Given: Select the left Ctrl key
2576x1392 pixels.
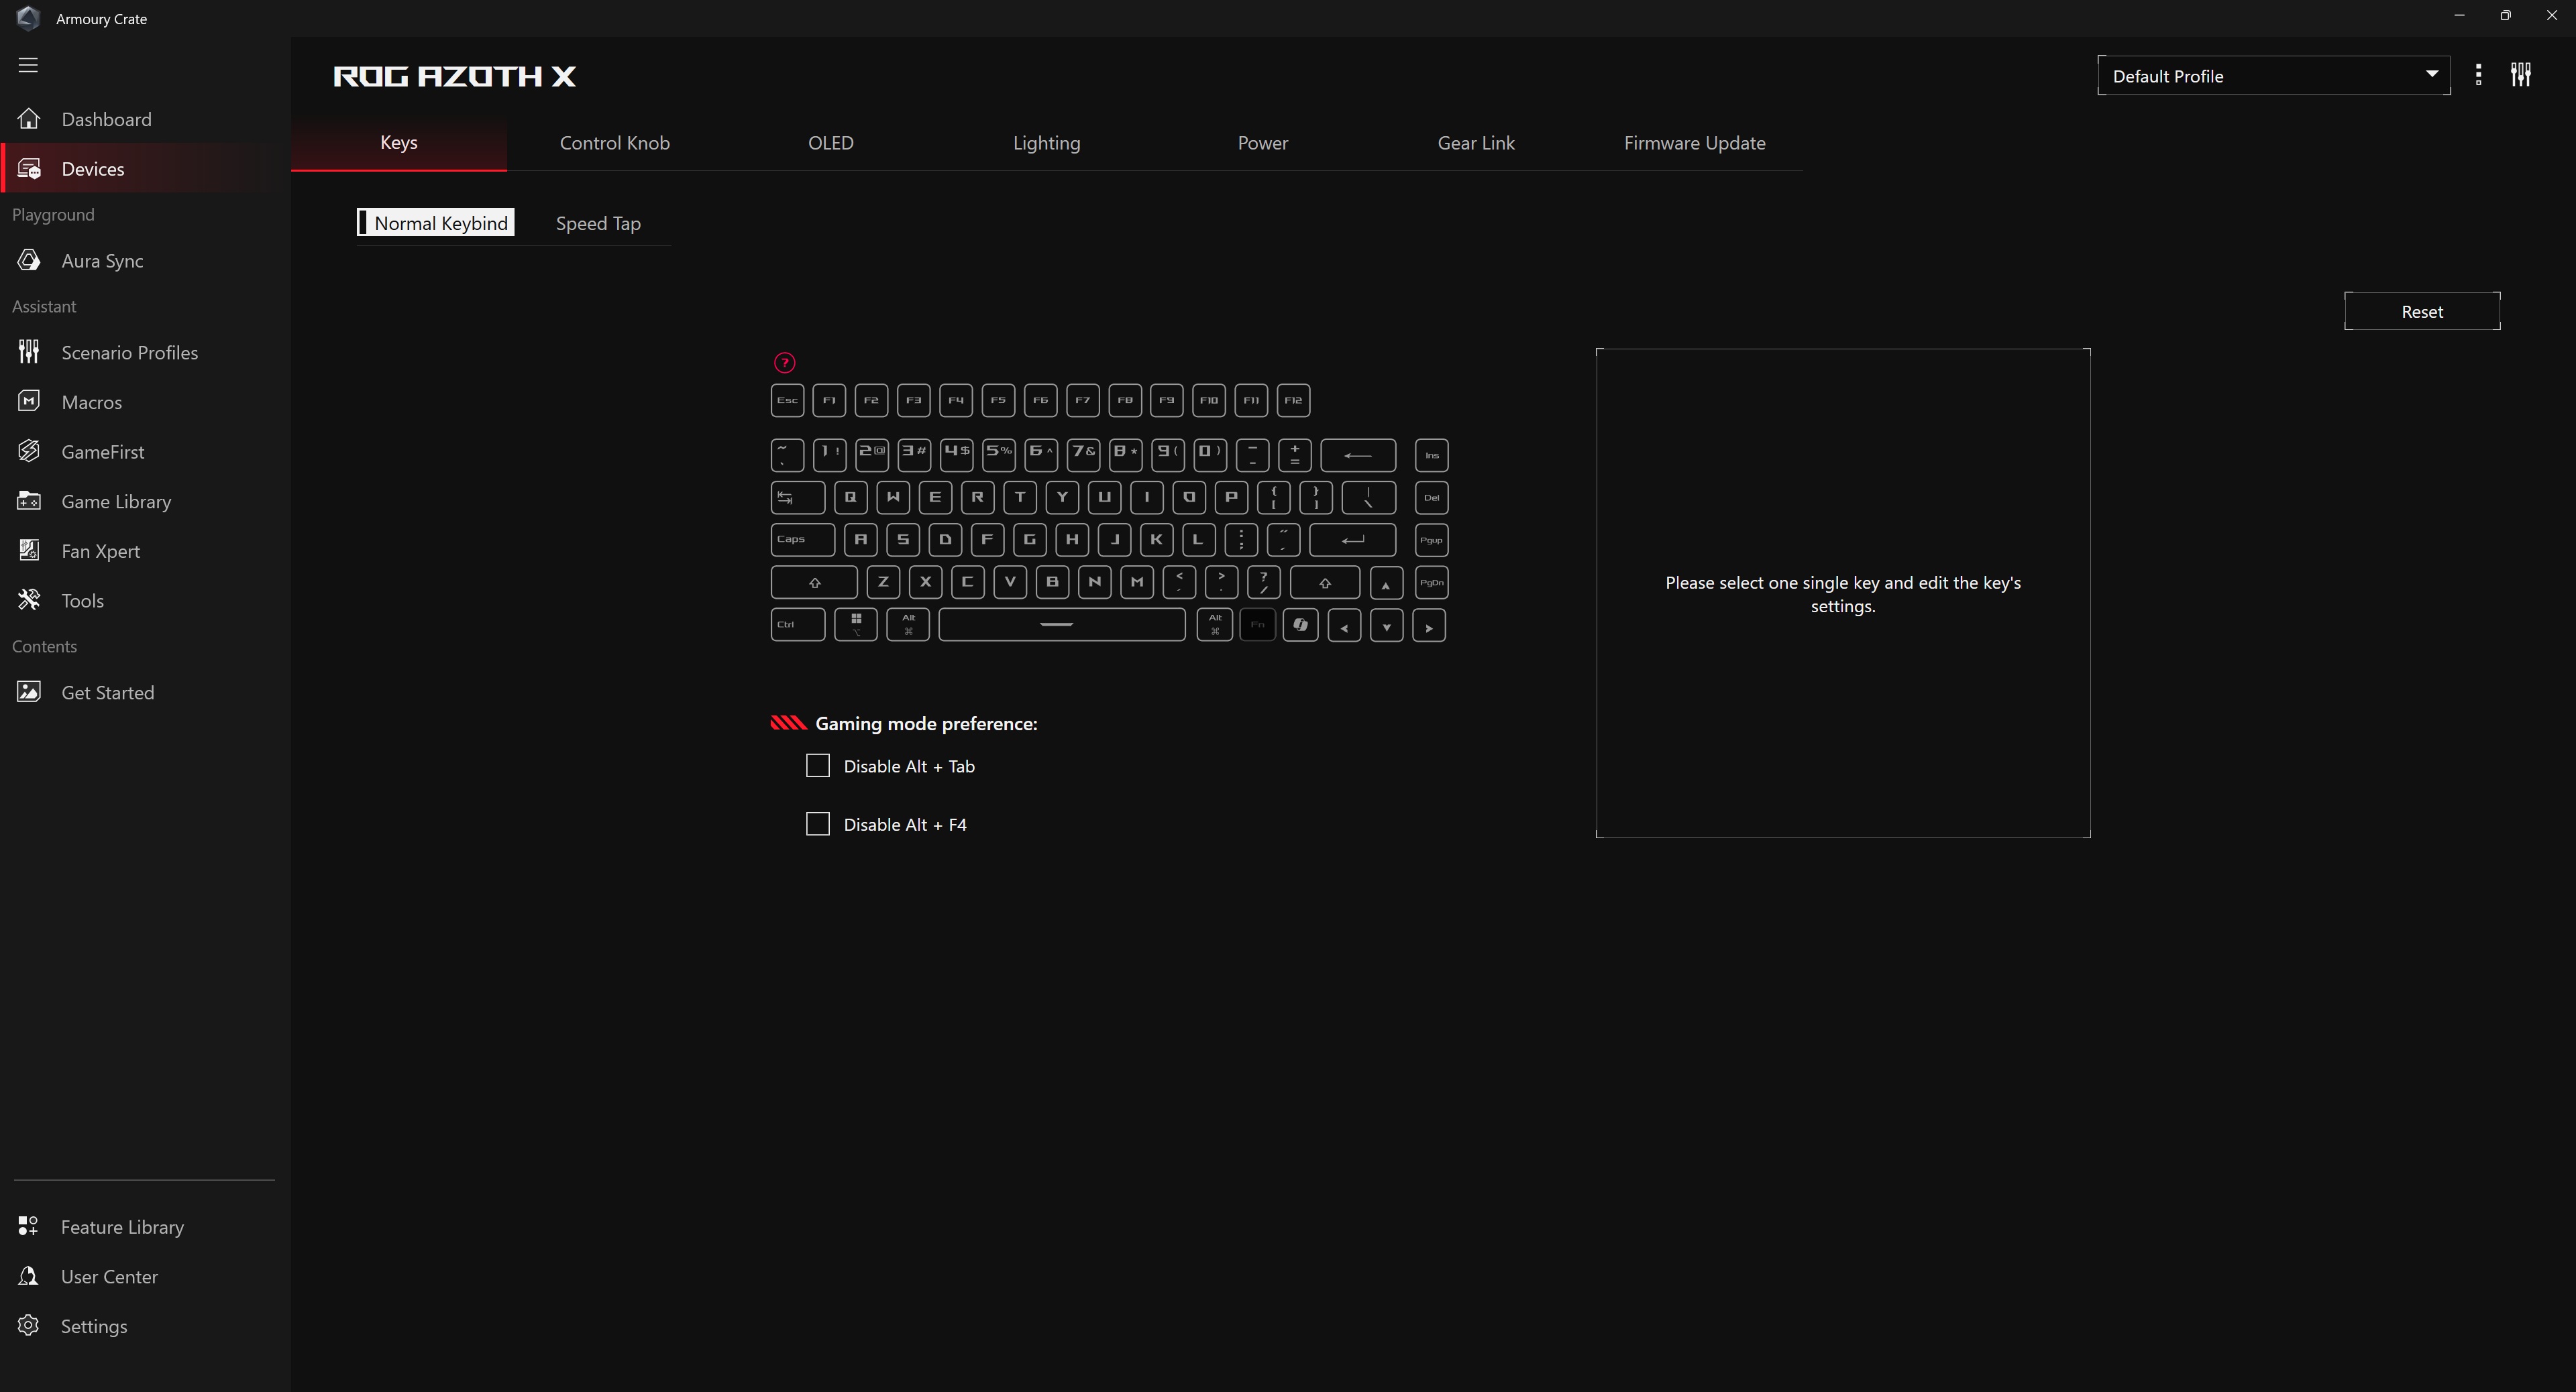Looking at the screenshot, I should click(x=798, y=626).
